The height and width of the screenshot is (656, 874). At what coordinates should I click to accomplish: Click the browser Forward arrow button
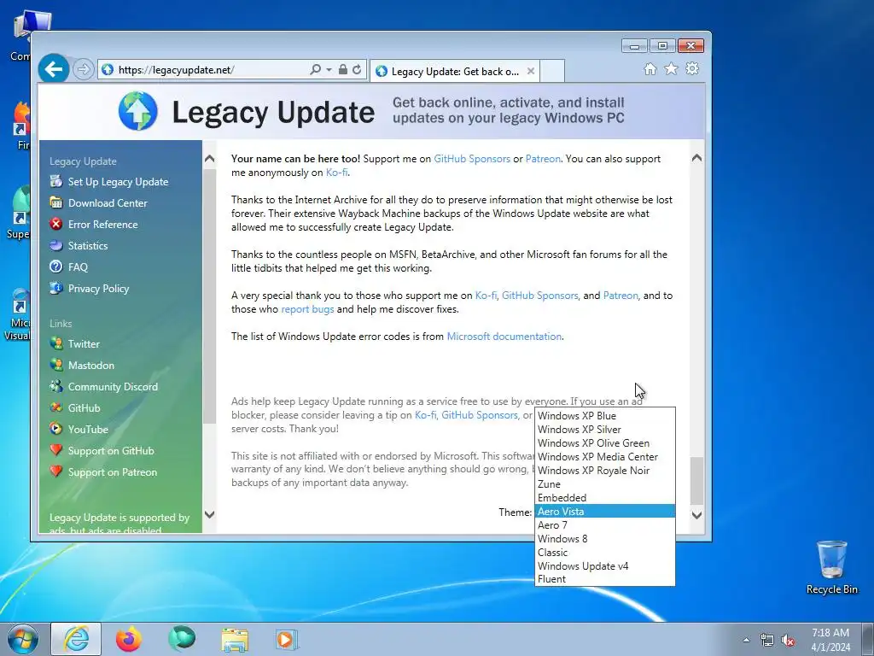tap(83, 69)
